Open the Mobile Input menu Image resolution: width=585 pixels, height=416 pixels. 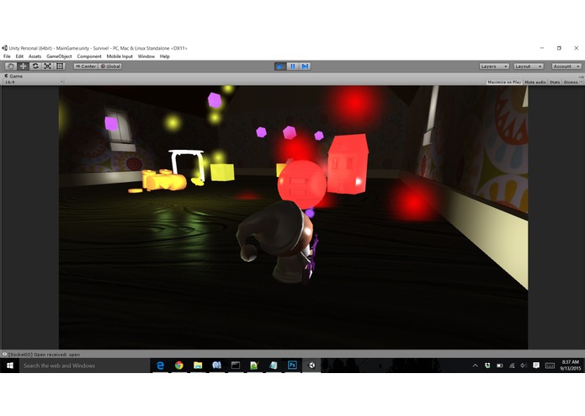click(120, 56)
